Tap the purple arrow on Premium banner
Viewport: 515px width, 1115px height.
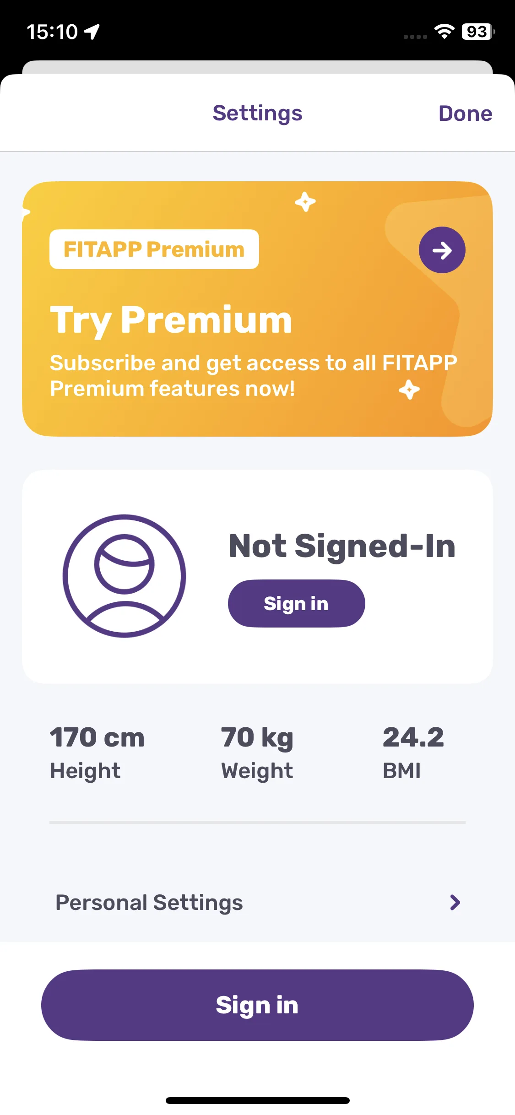442,250
